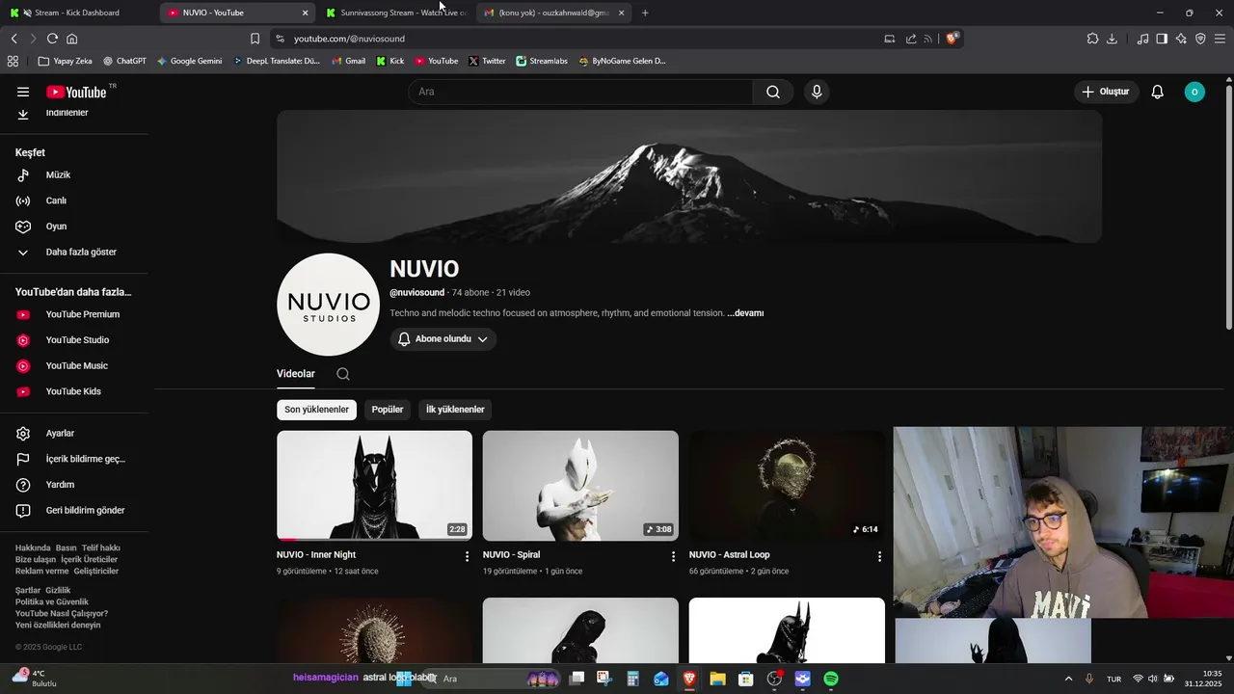Open YouTube Kids link

coord(74,391)
